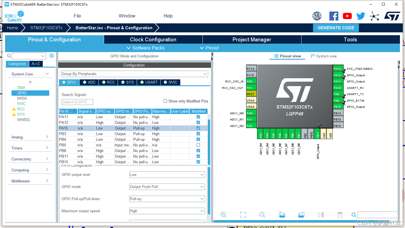Switch to the Tools tab
The height and width of the screenshot is (228, 405).
click(350, 39)
